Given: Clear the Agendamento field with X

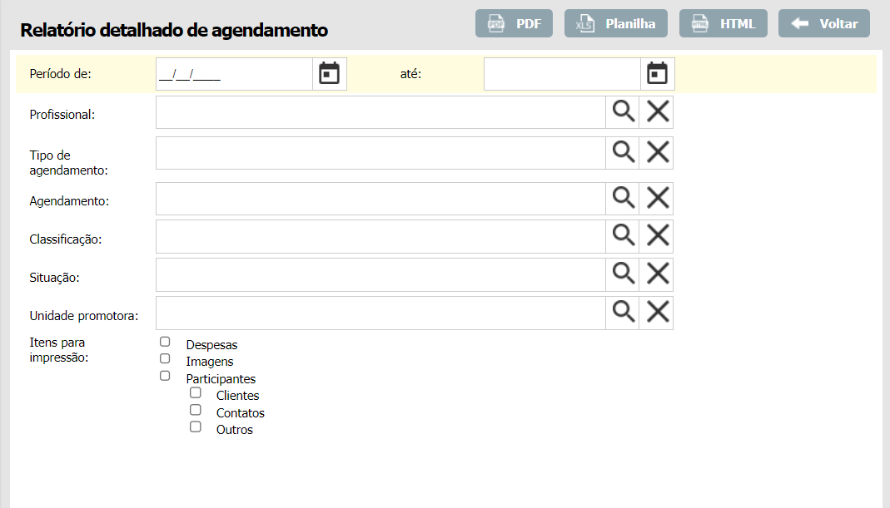Looking at the screenshot, I should point(658,199).
